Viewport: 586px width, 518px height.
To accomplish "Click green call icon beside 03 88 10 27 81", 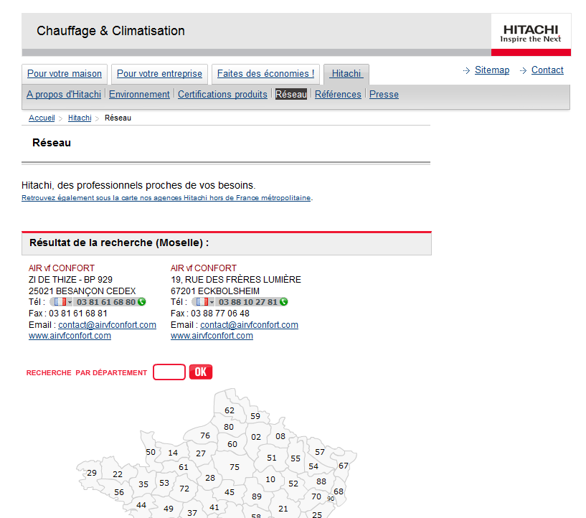I will pyautogui.click(x=283, y=302).
